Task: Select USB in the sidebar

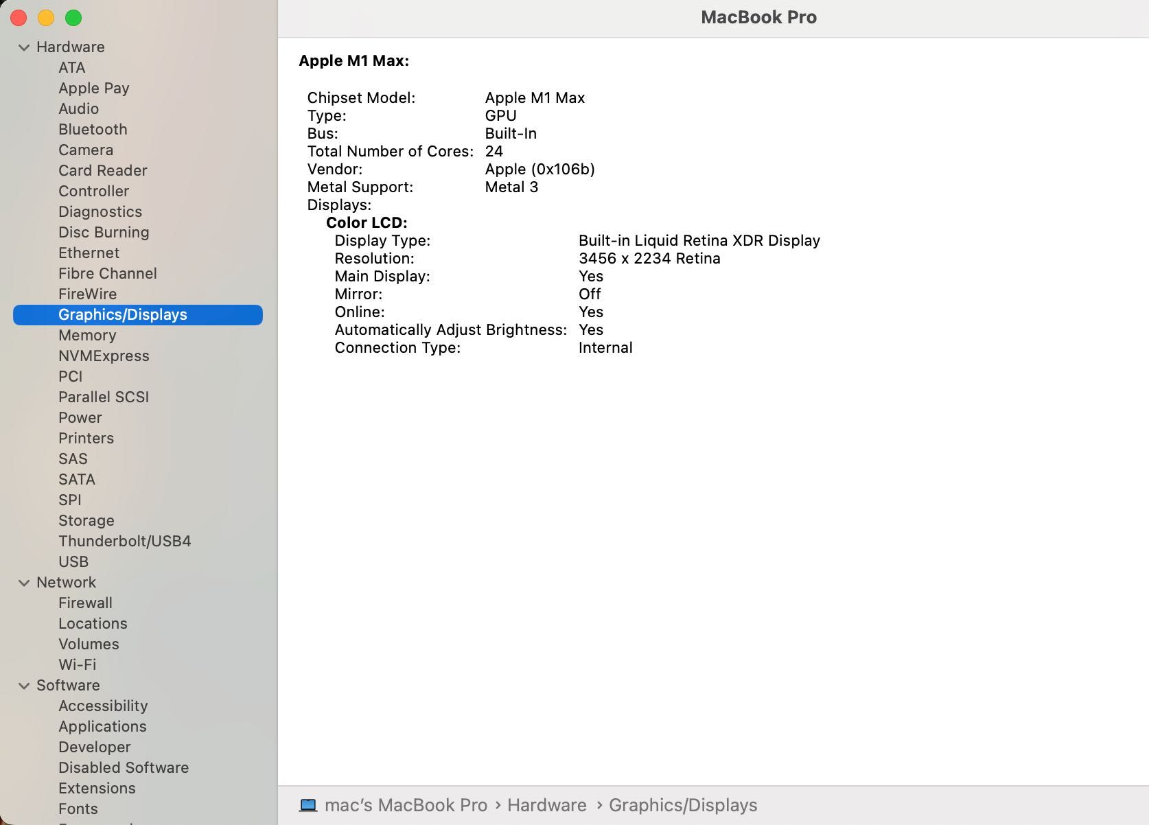Action: click(x=73, y=561)
